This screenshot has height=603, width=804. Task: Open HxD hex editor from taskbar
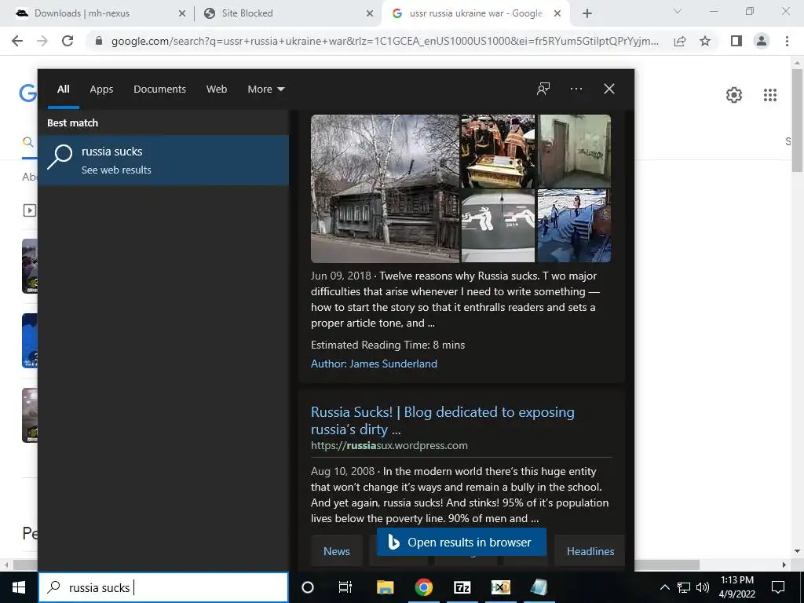500,587
